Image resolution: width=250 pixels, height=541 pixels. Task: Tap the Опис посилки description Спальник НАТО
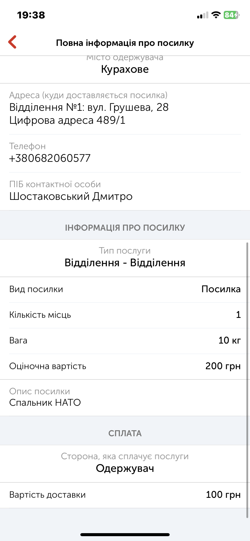tap(45, 402)
